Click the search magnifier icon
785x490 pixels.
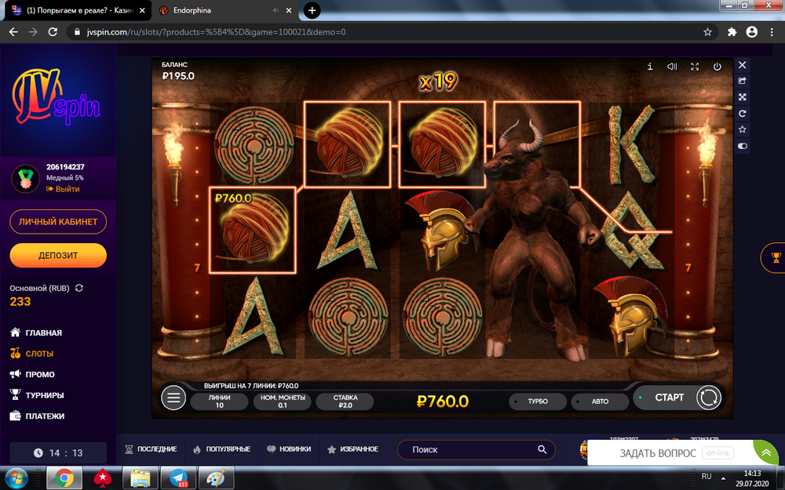542,449
